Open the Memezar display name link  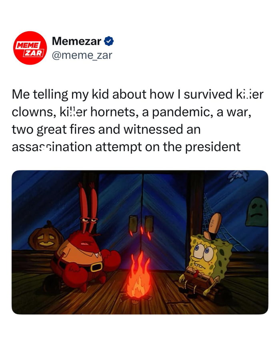pos(76,41)
